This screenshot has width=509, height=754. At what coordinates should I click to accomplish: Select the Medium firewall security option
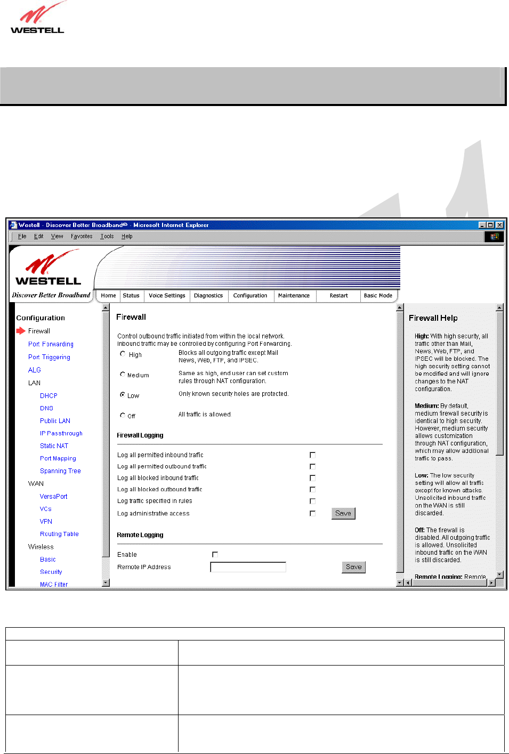(x=123, y=375)
